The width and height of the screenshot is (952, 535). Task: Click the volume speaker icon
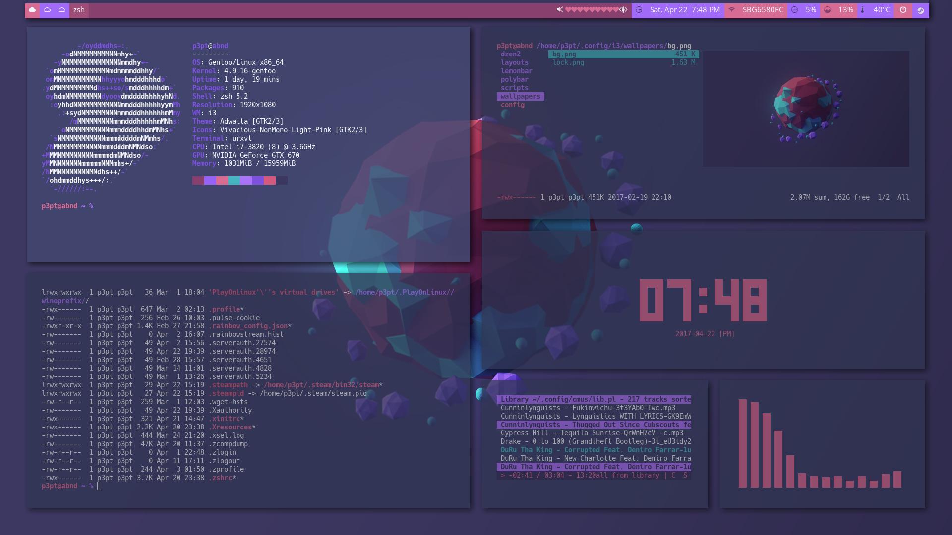[560, 10]
